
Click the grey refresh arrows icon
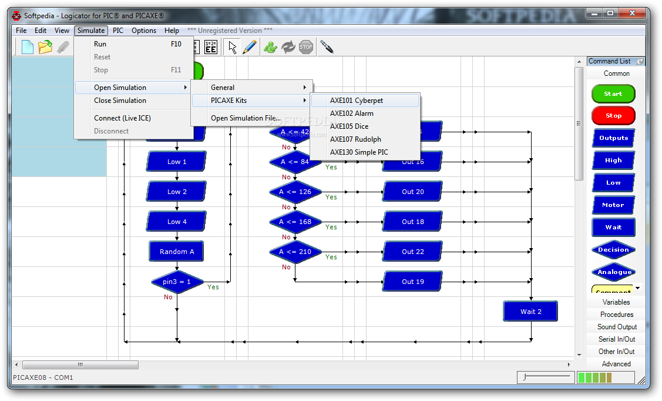(x=288, y=47)
